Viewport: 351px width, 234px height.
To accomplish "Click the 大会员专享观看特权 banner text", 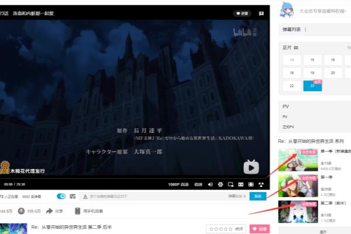I will [324, 11].
